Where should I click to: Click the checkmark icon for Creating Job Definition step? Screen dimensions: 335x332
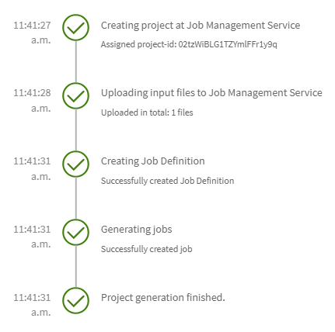pos(75,164)
